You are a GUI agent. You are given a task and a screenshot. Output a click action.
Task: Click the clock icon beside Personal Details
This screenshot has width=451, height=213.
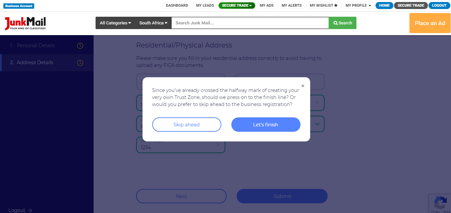coord(80,45)
